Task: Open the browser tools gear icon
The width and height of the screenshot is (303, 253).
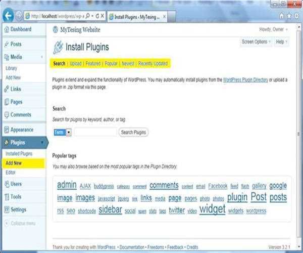Action: [295, 16]
